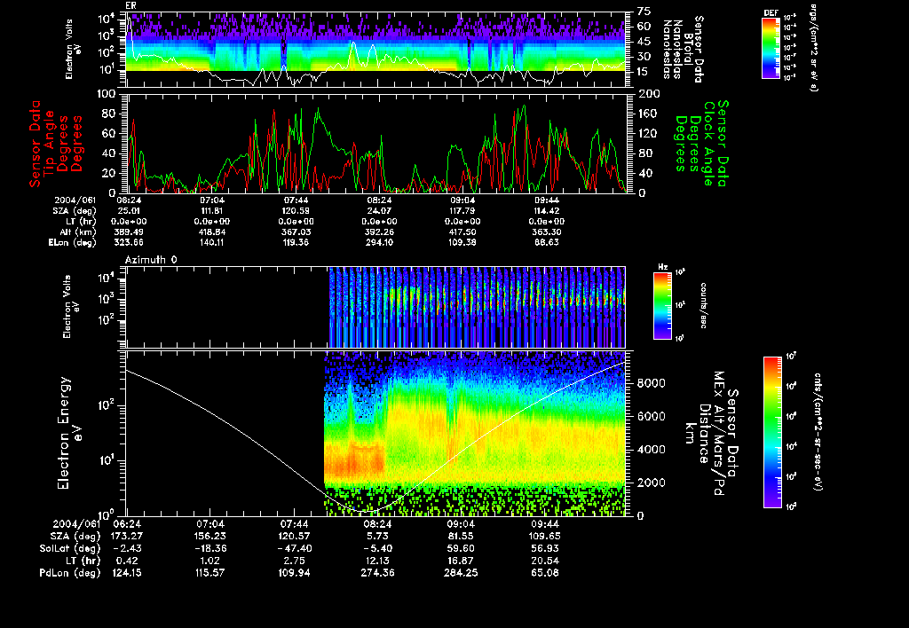Select altitude value 417.50

(x=462, y=232)
